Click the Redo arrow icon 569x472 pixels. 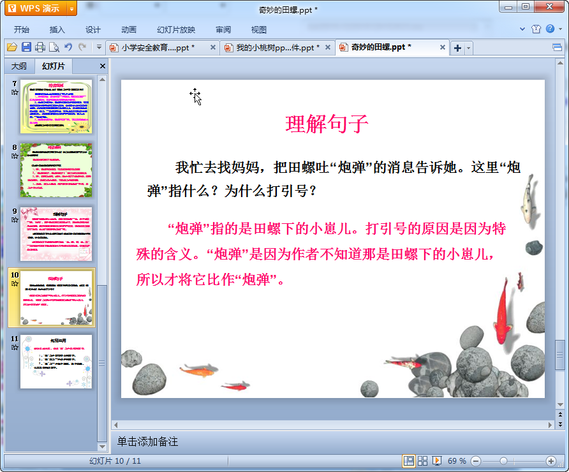click(x=82, y=47)
